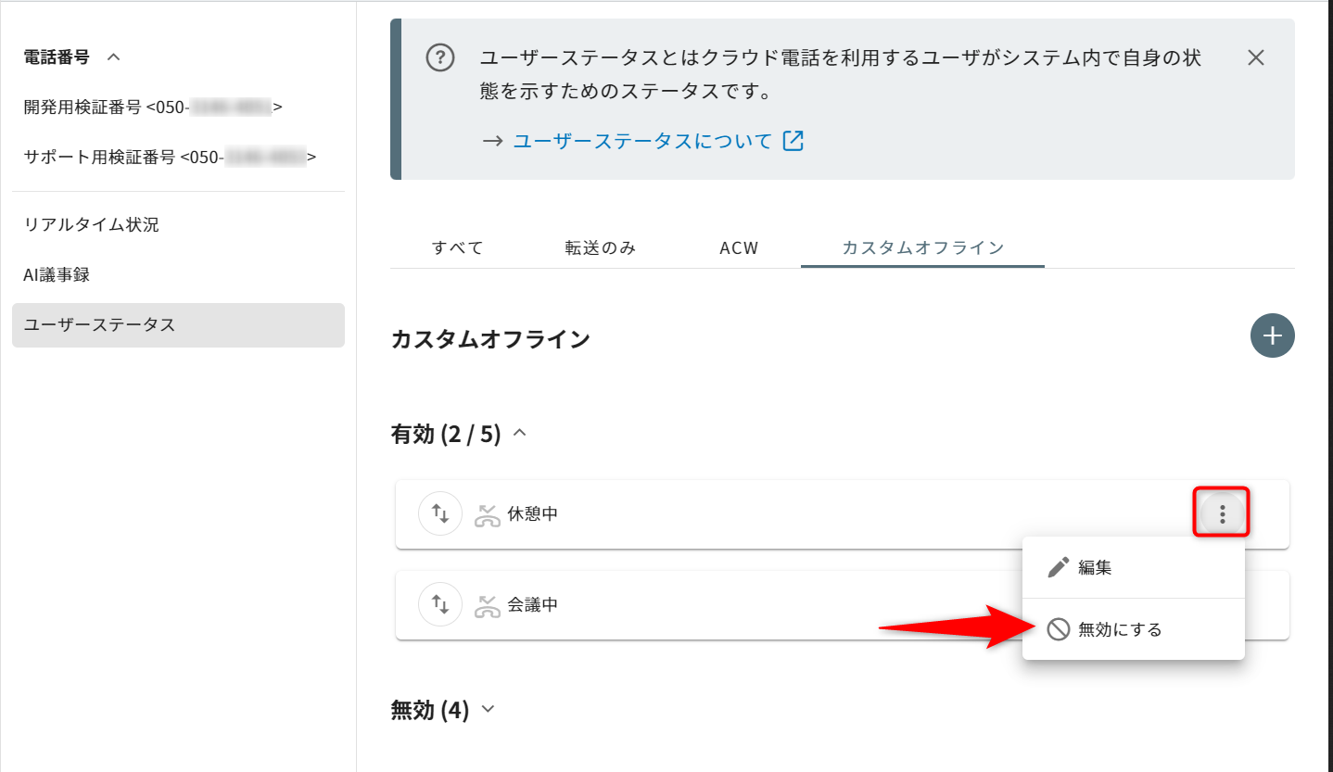Screen dimensions: 1333x772
Task: Click the external link icon beside ユーザーステータスについて
Action: click(793, 141)
